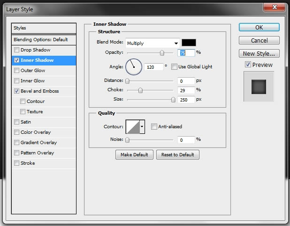Image resolution: width=290 pixels, height=226 pixels.
Task: Tick the Stroke checkbox
Action: 16,163
